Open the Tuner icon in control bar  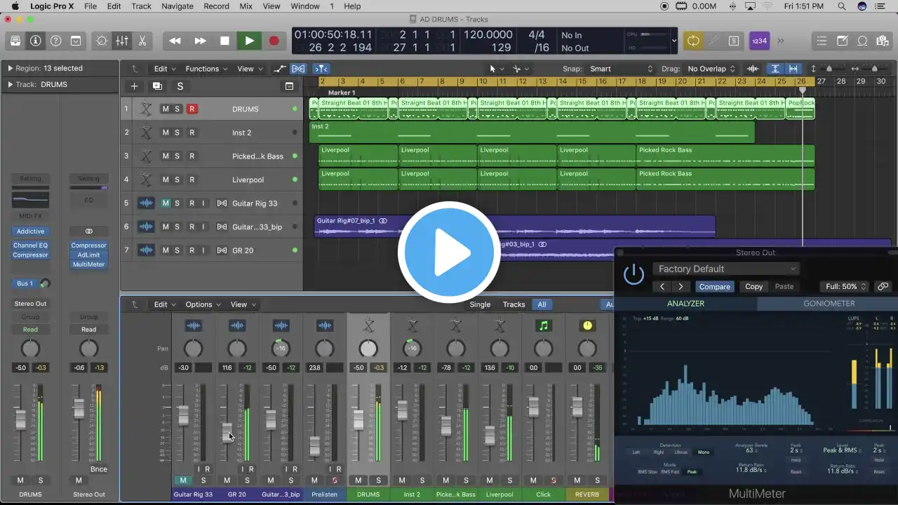pos(713,41)
